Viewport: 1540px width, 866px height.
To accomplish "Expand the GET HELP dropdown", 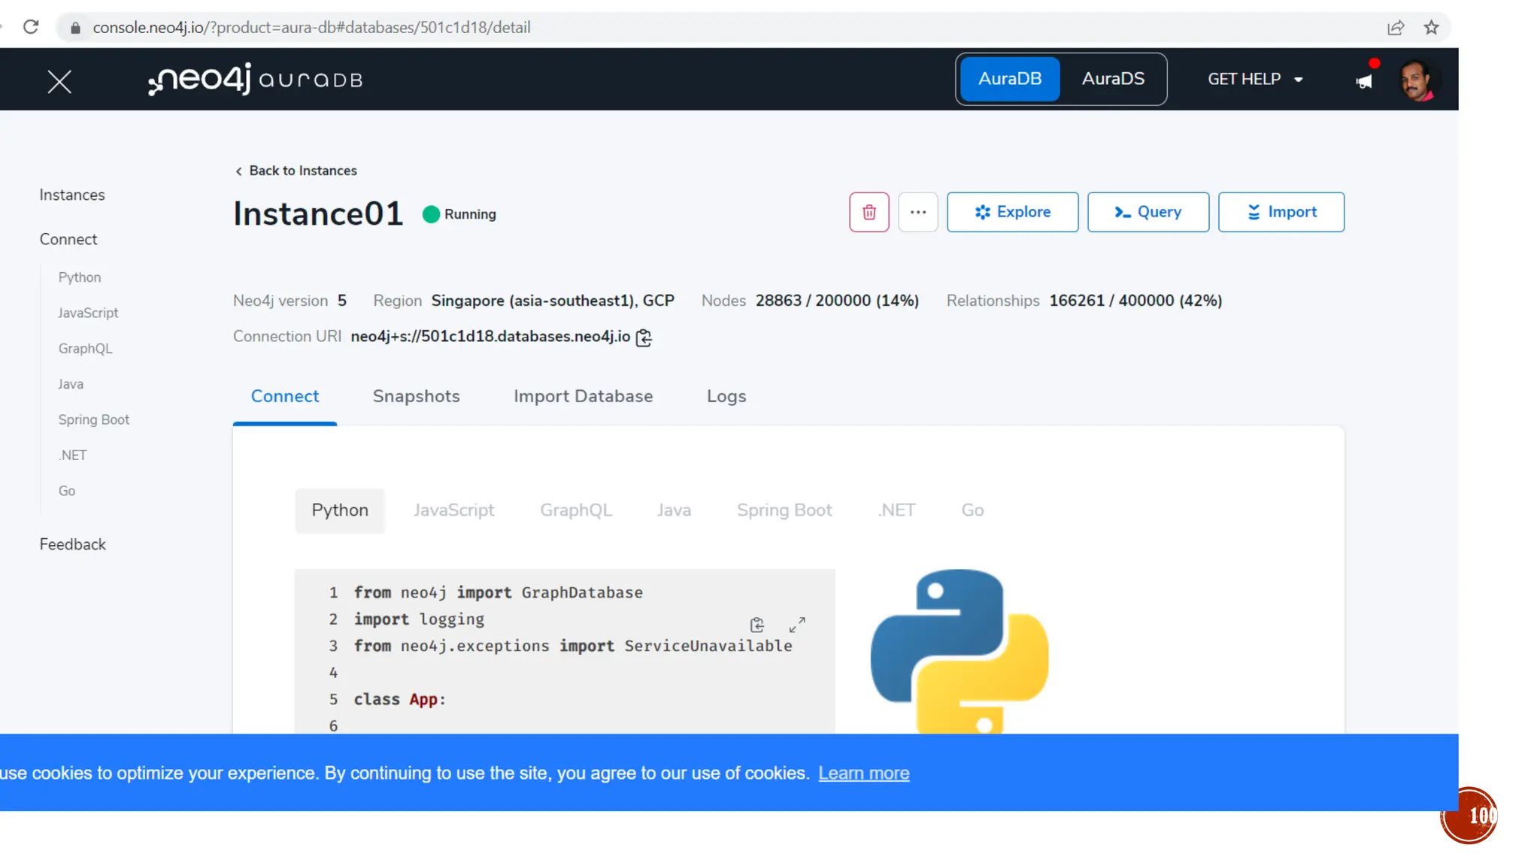I will 1254,79.
